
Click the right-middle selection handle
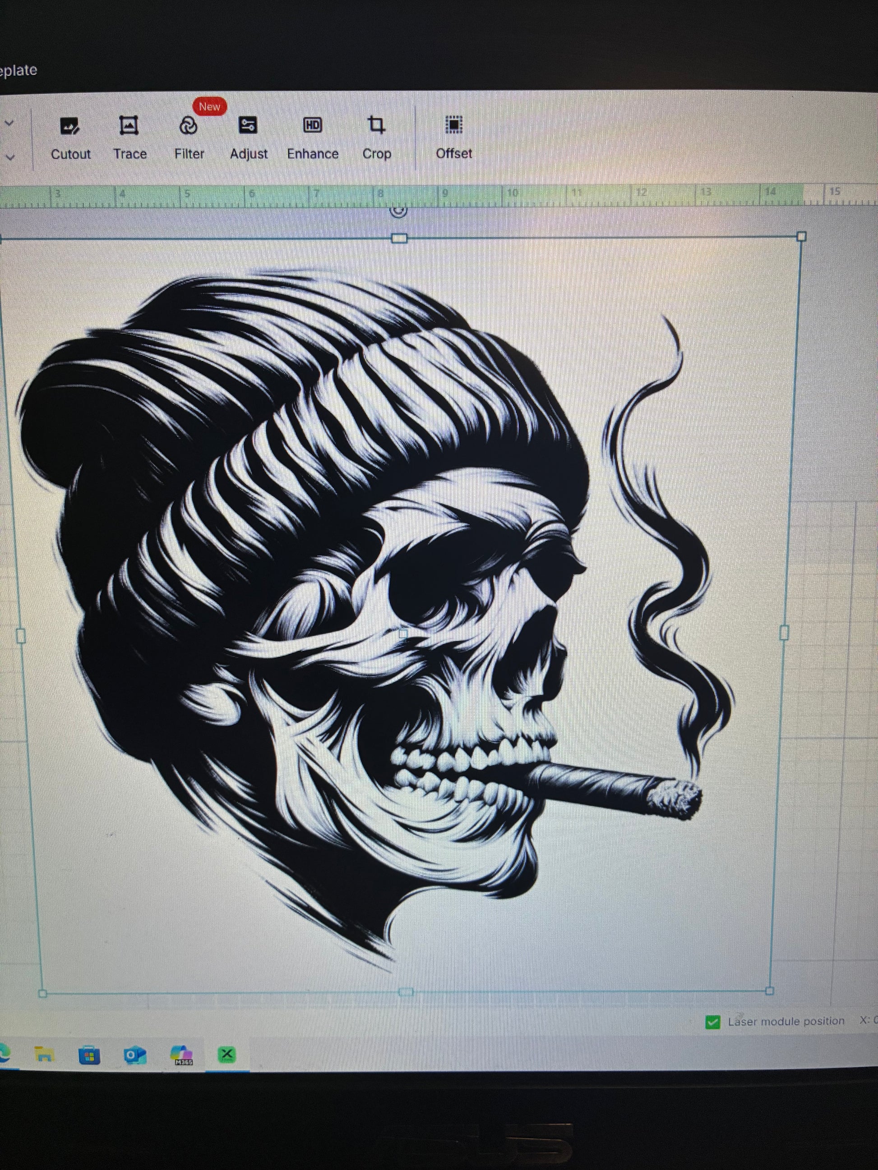pyautogui.click(x=784, y=632)
